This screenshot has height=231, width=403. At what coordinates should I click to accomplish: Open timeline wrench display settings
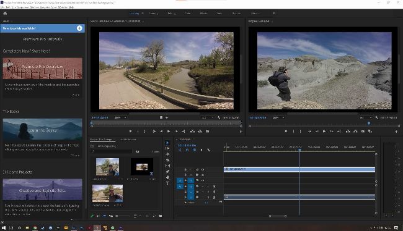click(x=209, y=150)
